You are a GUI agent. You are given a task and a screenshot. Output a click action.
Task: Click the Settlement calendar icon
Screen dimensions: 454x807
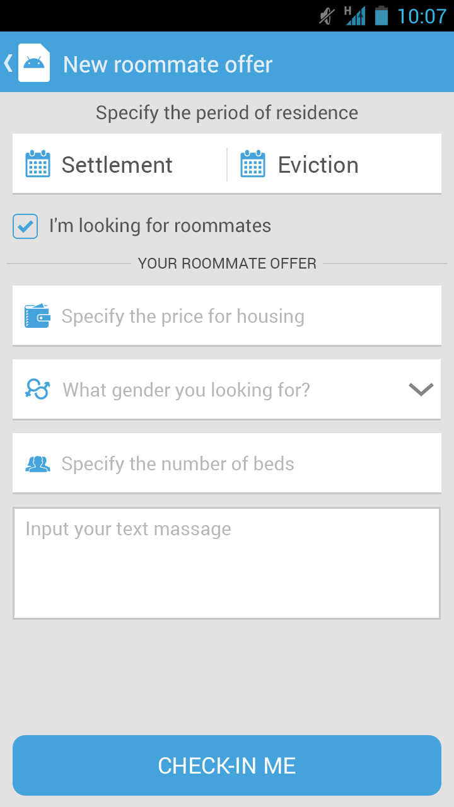coord(38,165)
